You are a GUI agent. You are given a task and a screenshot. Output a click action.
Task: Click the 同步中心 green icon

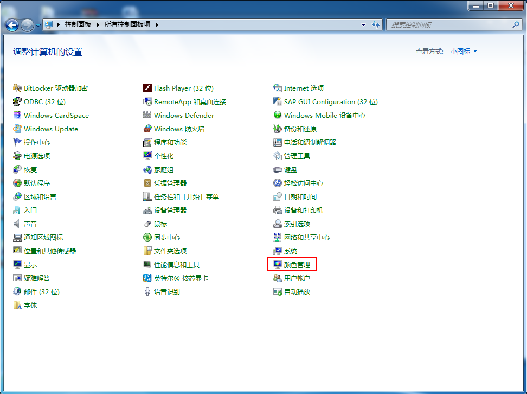147,237
